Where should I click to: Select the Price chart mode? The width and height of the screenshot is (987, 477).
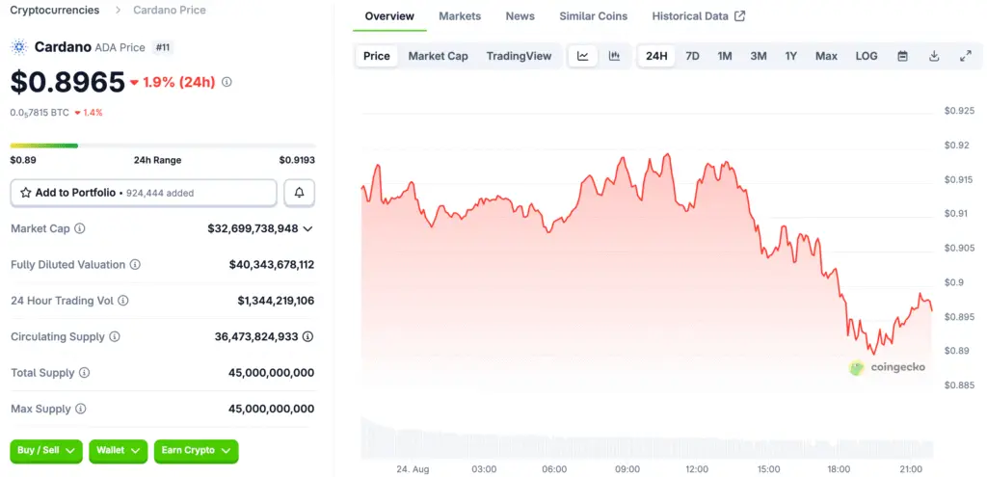(x=377, y=56)
